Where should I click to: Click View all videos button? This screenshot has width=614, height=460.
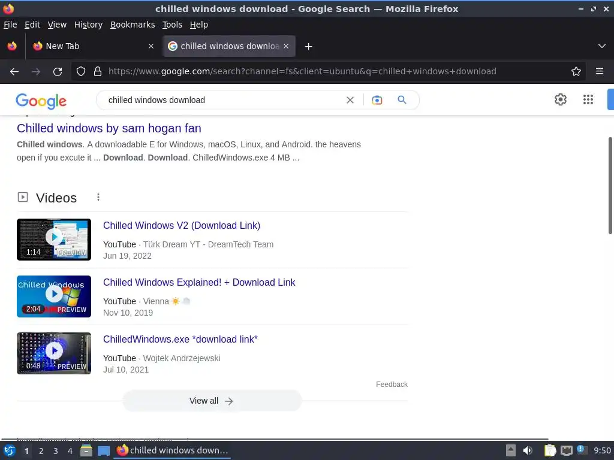212,401
